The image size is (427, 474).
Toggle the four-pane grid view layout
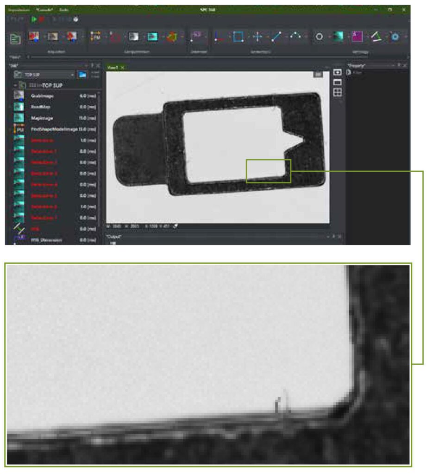pos(338,92)
